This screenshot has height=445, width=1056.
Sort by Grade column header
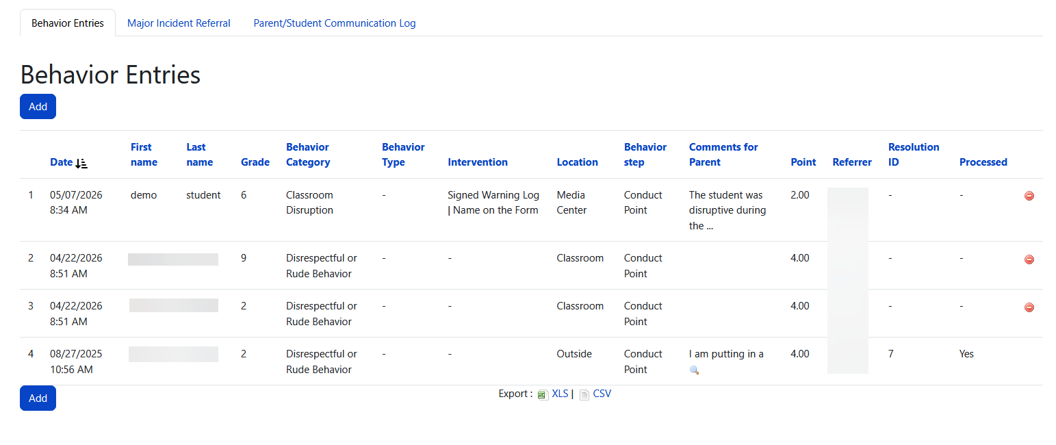[255, 162]
